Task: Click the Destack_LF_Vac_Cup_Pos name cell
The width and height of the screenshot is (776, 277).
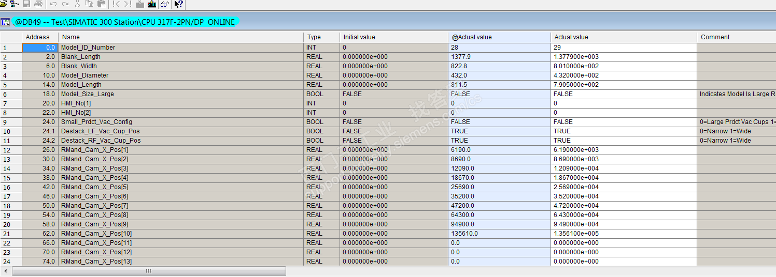Action: [x=181, y=131]
